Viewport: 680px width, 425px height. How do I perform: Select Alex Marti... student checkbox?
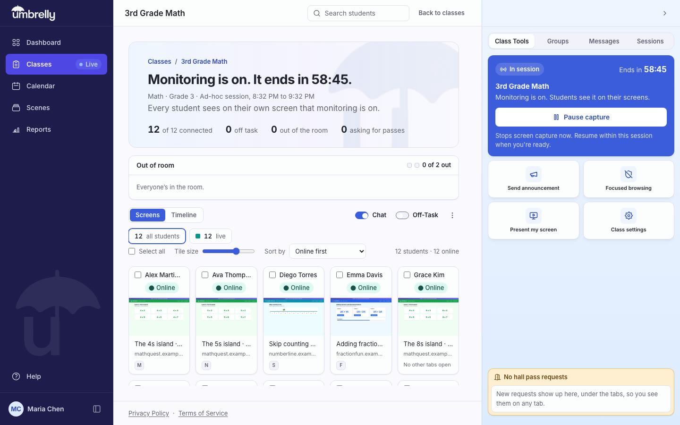tap(138, 275)
